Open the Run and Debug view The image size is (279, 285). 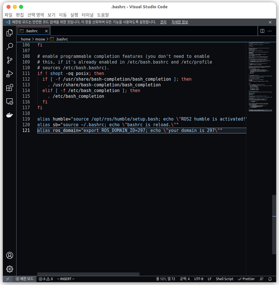click(10, 74)
